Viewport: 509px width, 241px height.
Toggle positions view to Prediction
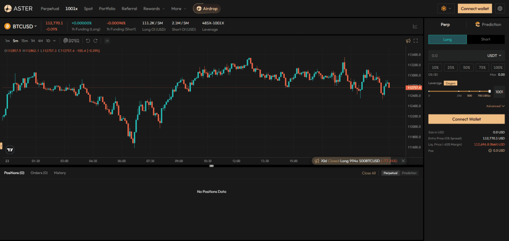[x=409, y=173]
